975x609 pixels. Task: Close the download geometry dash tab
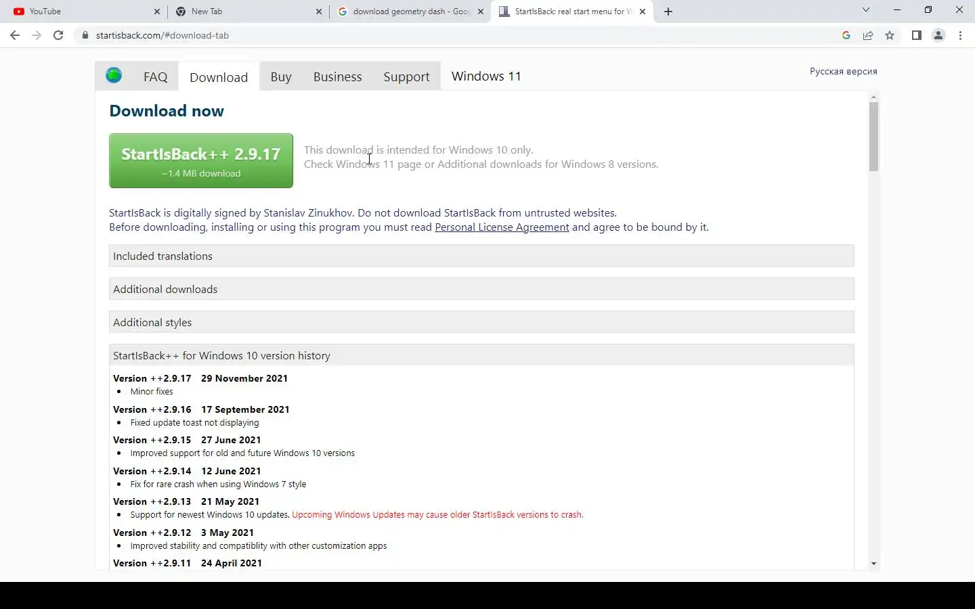tap(481, 12)
